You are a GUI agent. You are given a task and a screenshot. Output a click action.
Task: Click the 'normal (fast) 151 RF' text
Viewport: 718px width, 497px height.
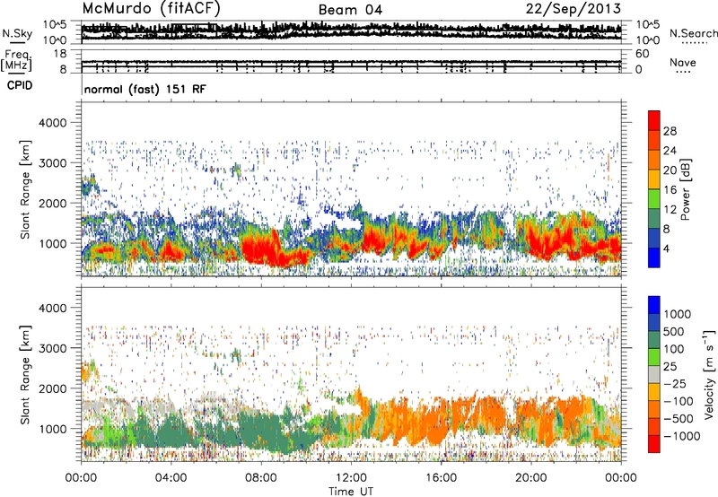[x=145, y=89]
